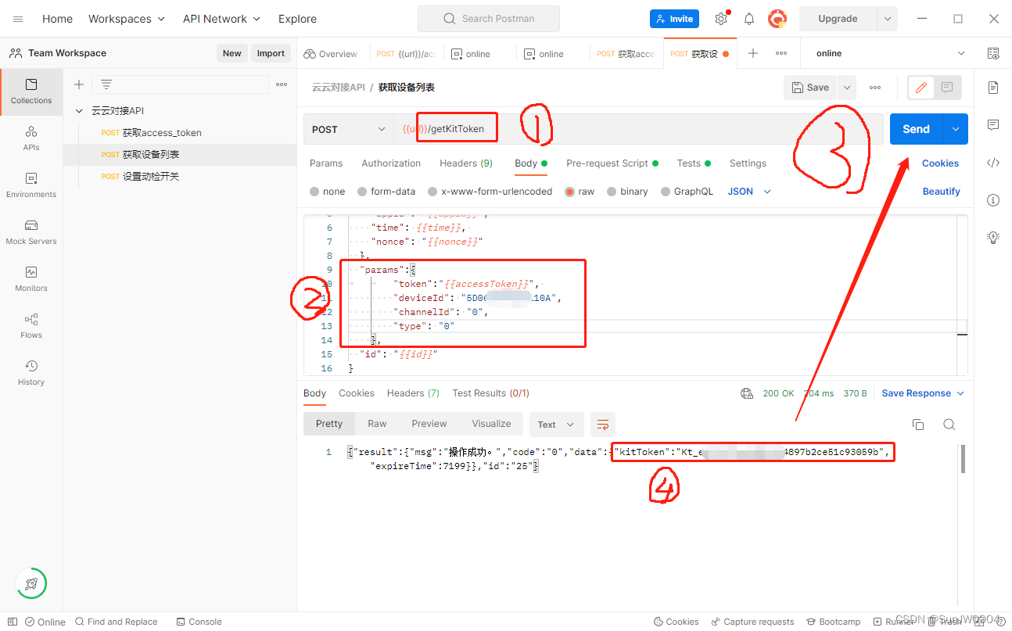Create new collection with plus icon

coord(78,84)
